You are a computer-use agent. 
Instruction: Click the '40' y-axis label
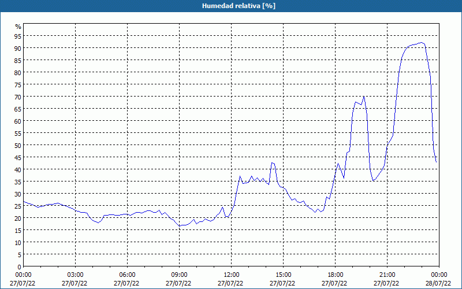click(18, 169)
